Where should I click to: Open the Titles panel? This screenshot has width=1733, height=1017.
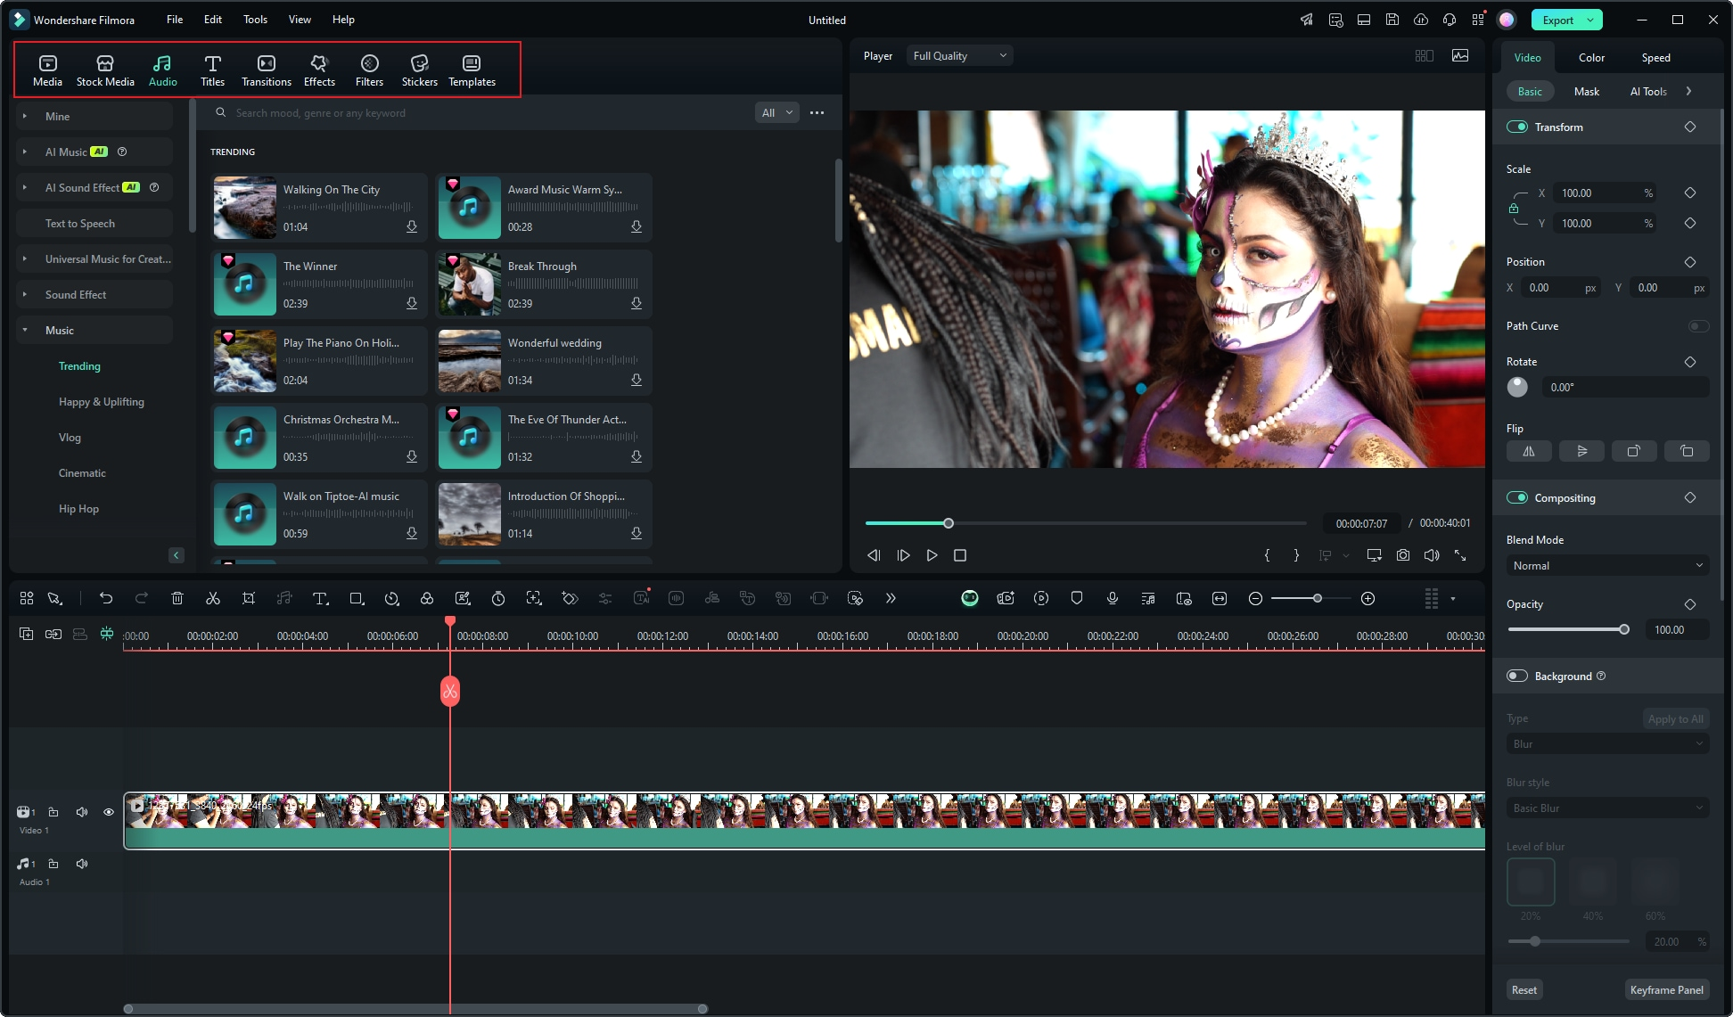pos(212,70)
